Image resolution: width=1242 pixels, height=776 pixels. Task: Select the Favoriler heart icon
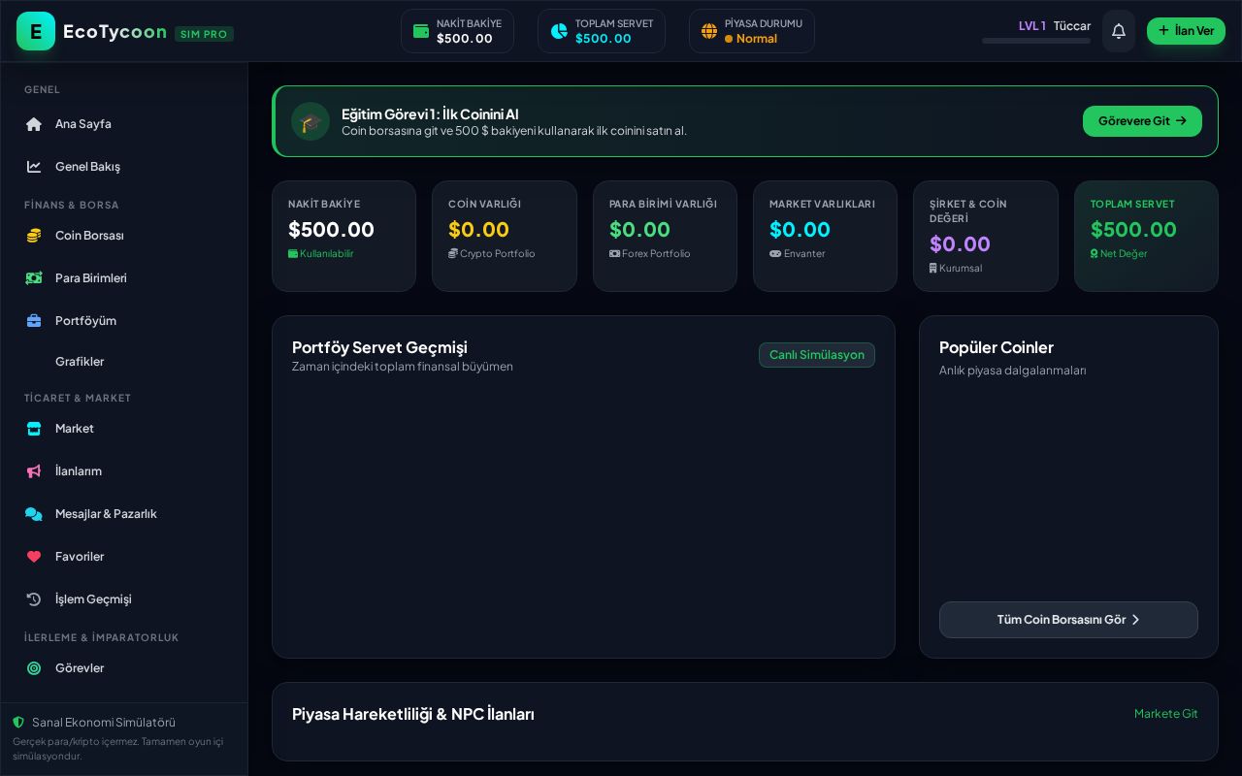point(34,557)
